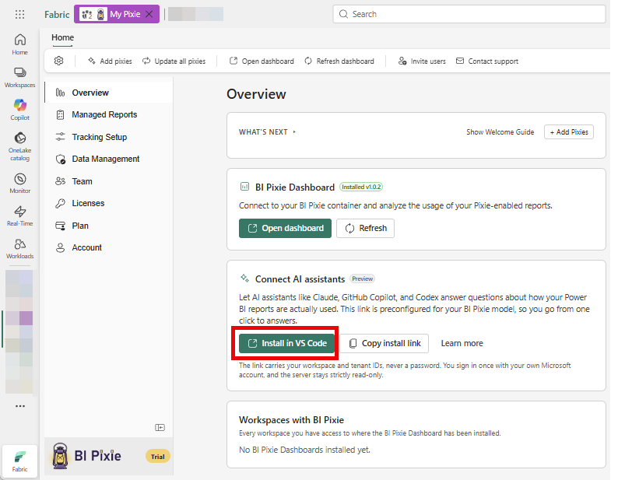This screenshot has width=618, height=480.
Task: Click the Fabric brand link
Action: (57, 15)
